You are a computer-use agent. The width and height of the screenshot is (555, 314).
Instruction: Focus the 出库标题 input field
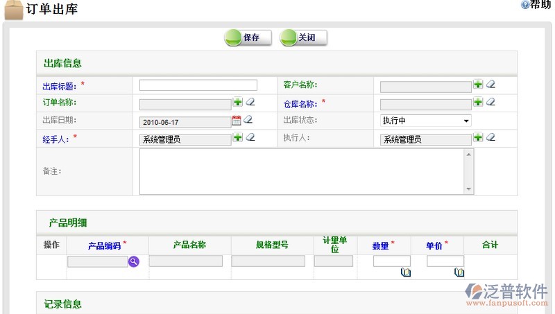pos(198,85)
